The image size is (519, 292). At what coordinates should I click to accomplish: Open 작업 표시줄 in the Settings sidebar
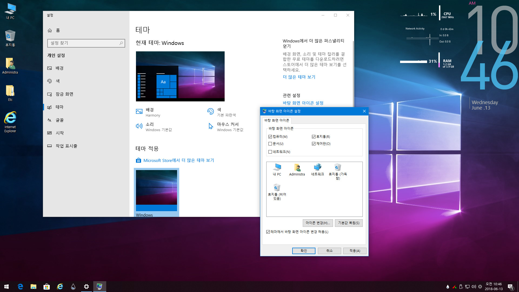[86, 146]
